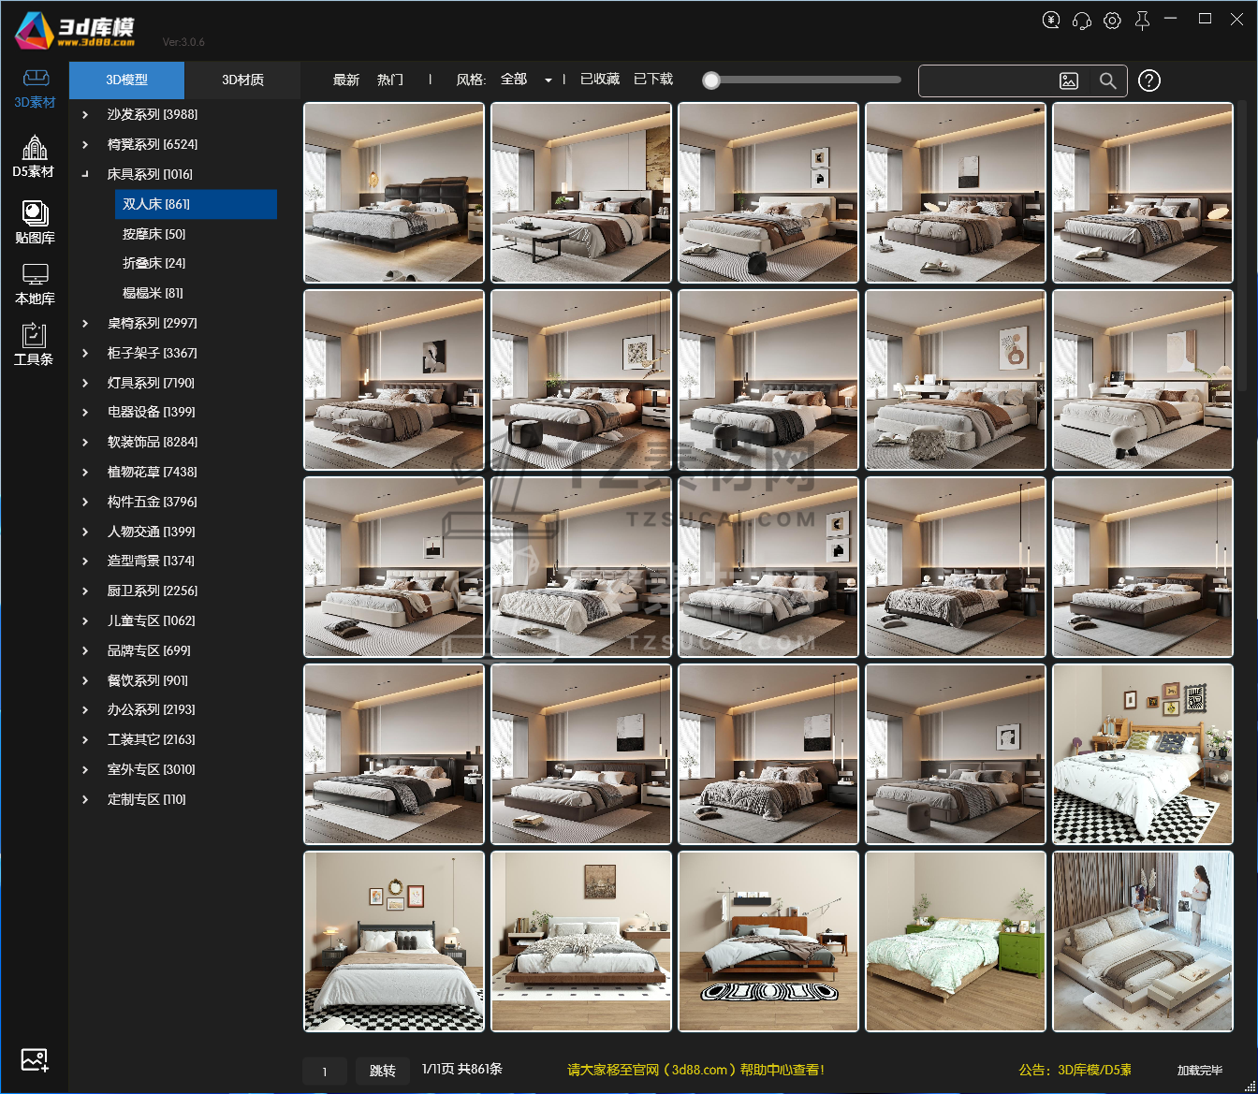Open the D5素材 sidebar section

35,156
